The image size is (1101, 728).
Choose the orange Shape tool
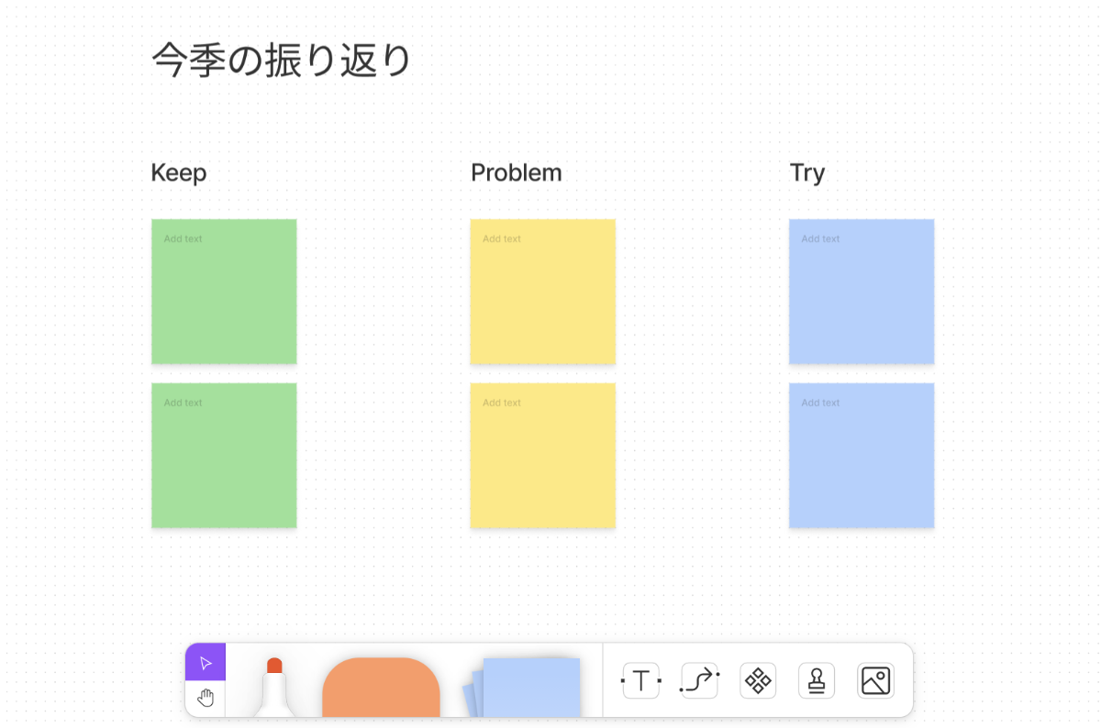click(x=381, y=688)
